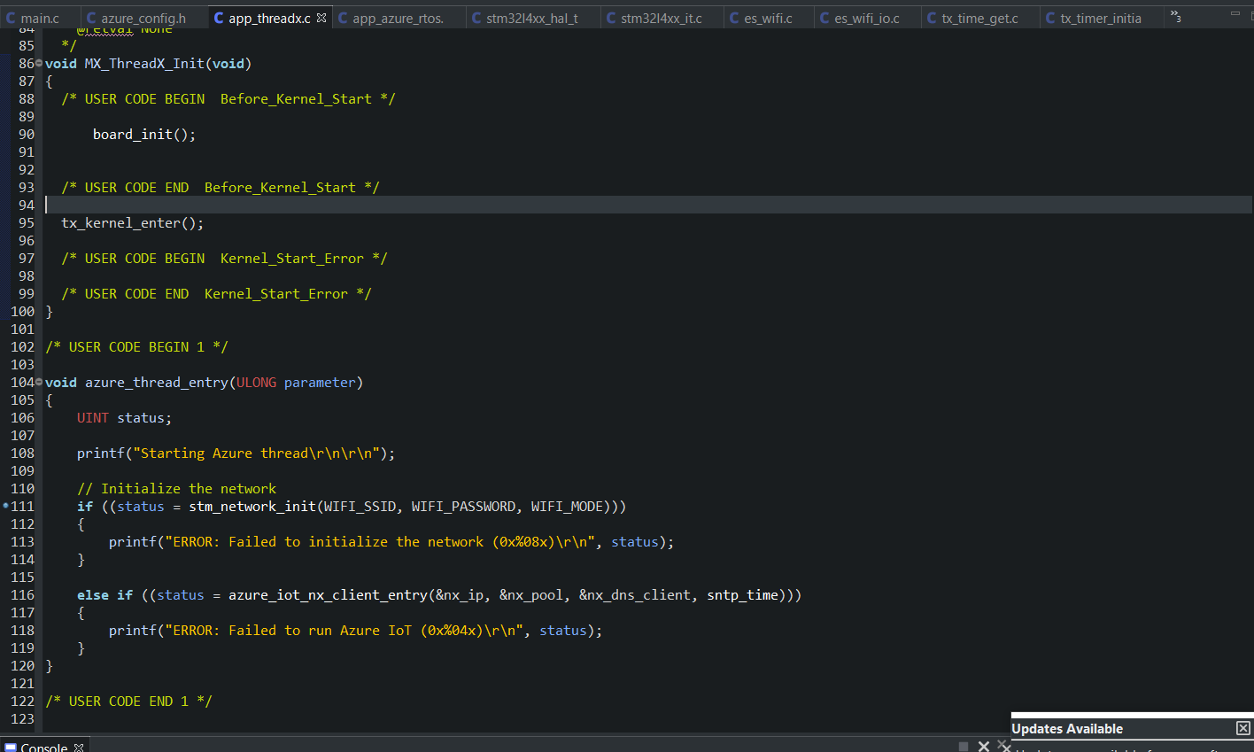The width and height of the screenshot is (1254, 752).
Task: Open the Console view tab
Action: coord(43,747)
